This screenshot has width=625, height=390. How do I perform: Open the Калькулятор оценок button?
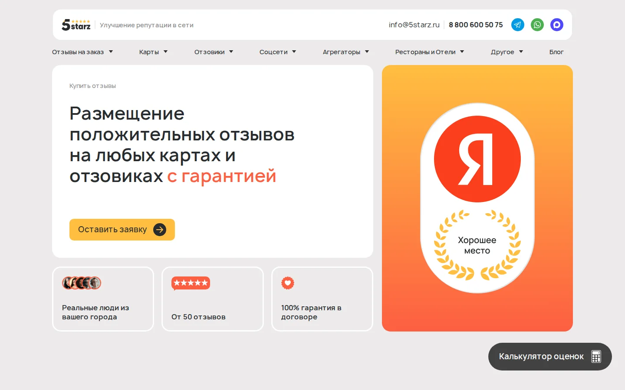point(550,357)
